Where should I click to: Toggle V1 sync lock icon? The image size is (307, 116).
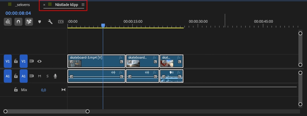(32, 61)
